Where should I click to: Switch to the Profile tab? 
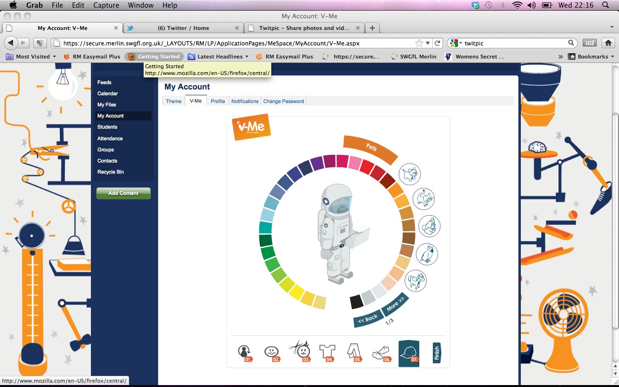tap(218, 101)
